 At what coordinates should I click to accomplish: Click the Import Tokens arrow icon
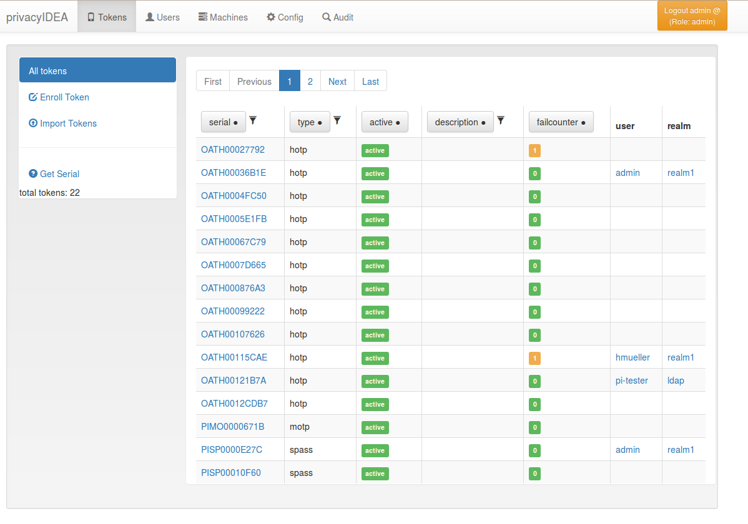(33, 124)
